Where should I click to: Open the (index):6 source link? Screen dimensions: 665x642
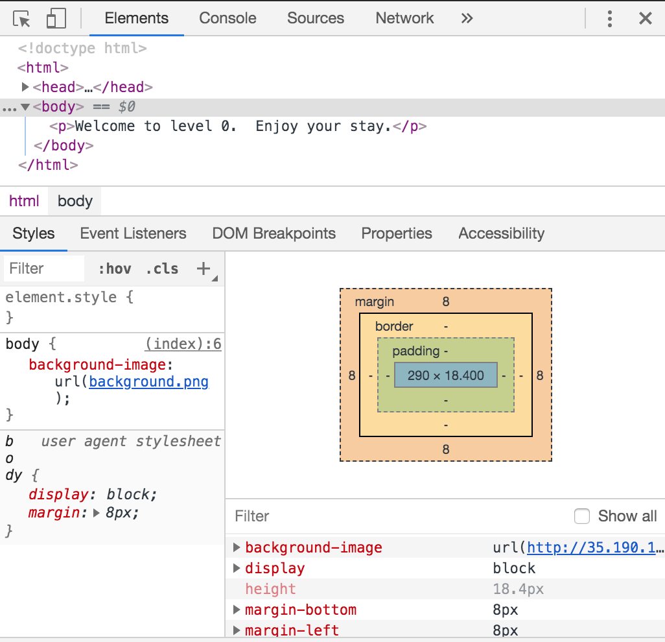point(183,344)
